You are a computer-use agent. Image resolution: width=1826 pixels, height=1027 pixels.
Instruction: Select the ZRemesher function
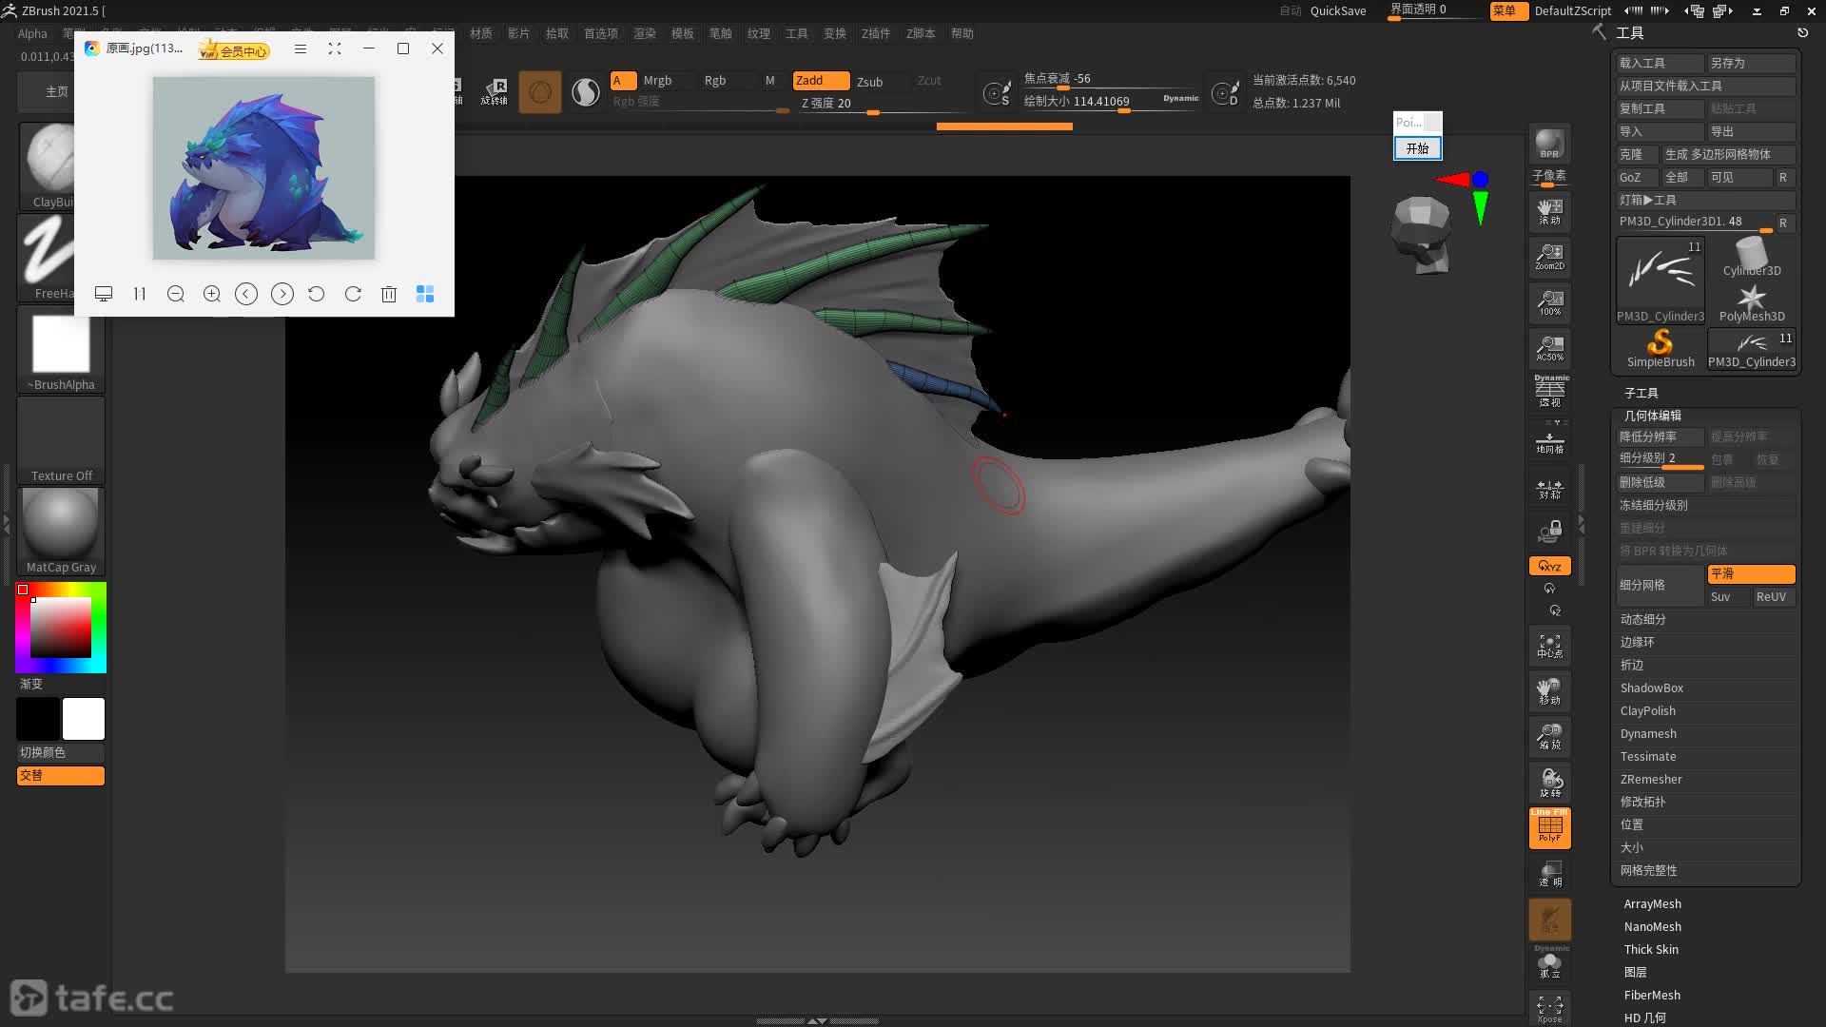(x=1650, y=779)
